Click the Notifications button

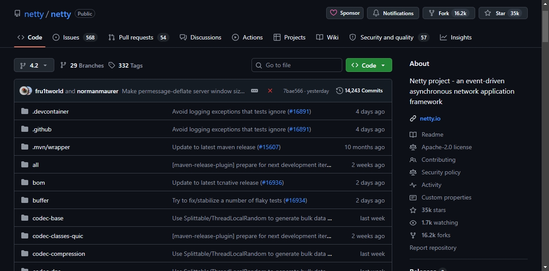click(393, 13)
